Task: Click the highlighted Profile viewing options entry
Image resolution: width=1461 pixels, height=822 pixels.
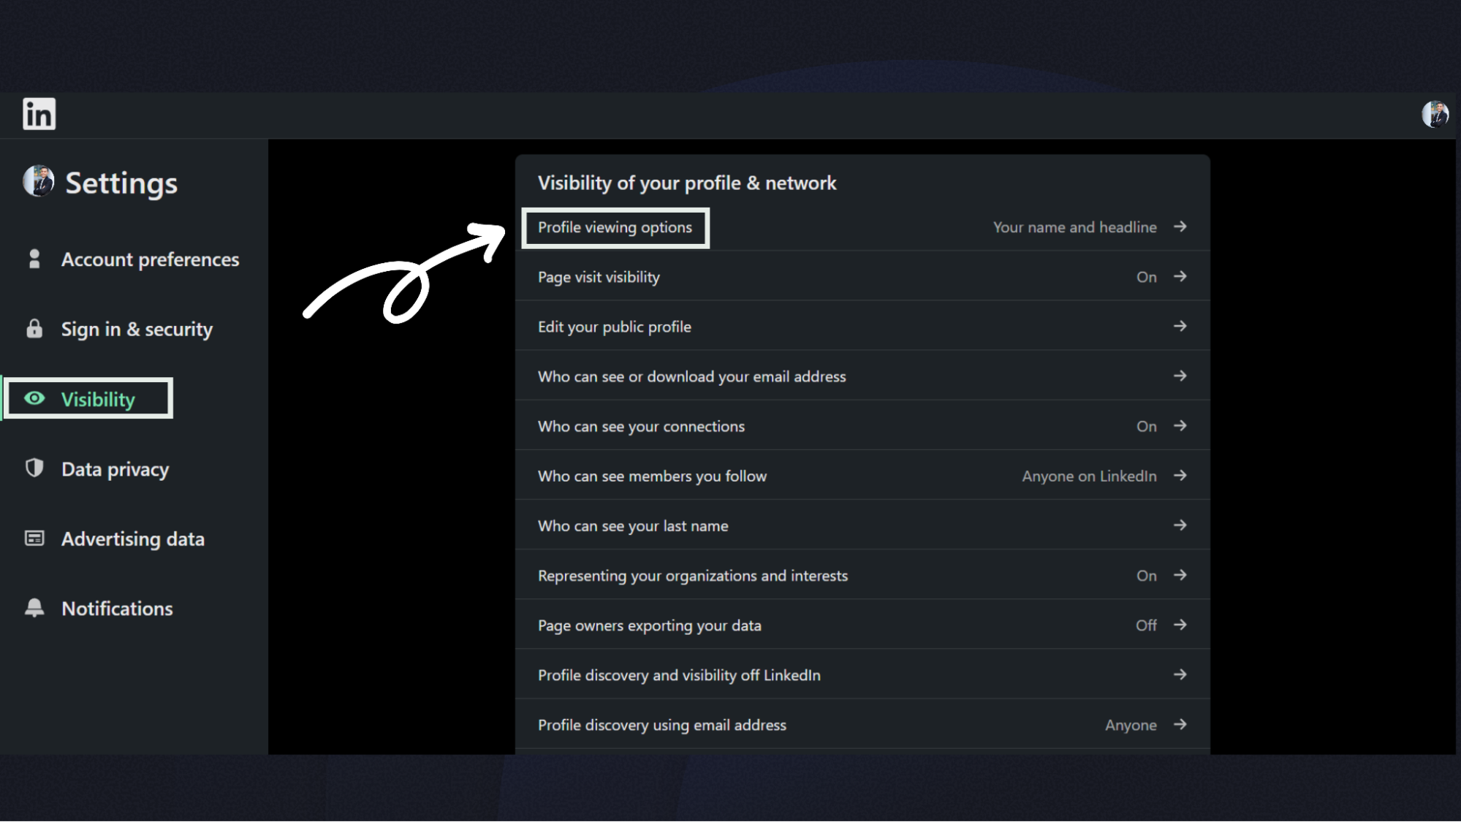Action: click(615, 227)
